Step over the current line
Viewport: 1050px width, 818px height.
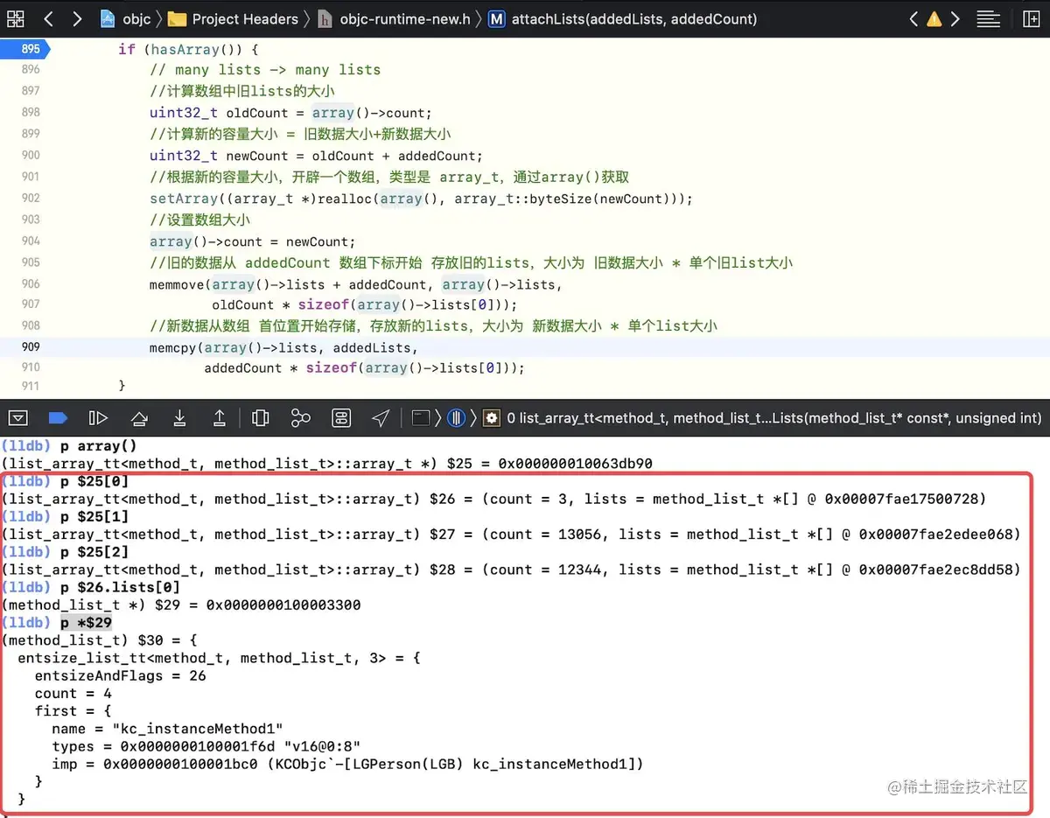[x=139, y=418]
